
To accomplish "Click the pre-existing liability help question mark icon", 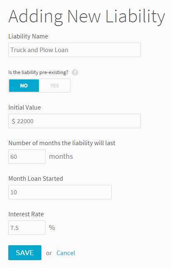I will pyautogui.click(x=75, y=72).
